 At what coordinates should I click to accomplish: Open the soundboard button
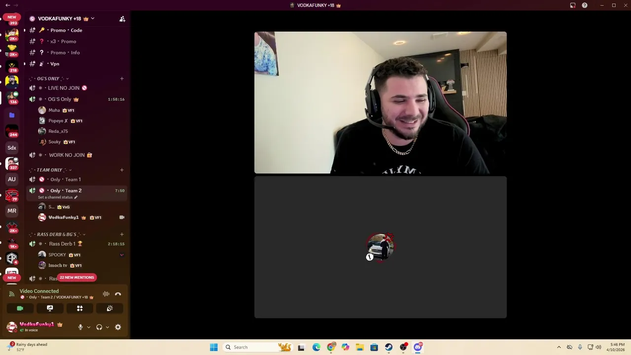pos(109,308)
